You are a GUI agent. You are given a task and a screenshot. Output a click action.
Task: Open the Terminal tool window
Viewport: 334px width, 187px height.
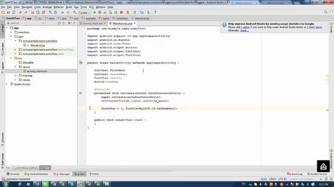(13, 174)
